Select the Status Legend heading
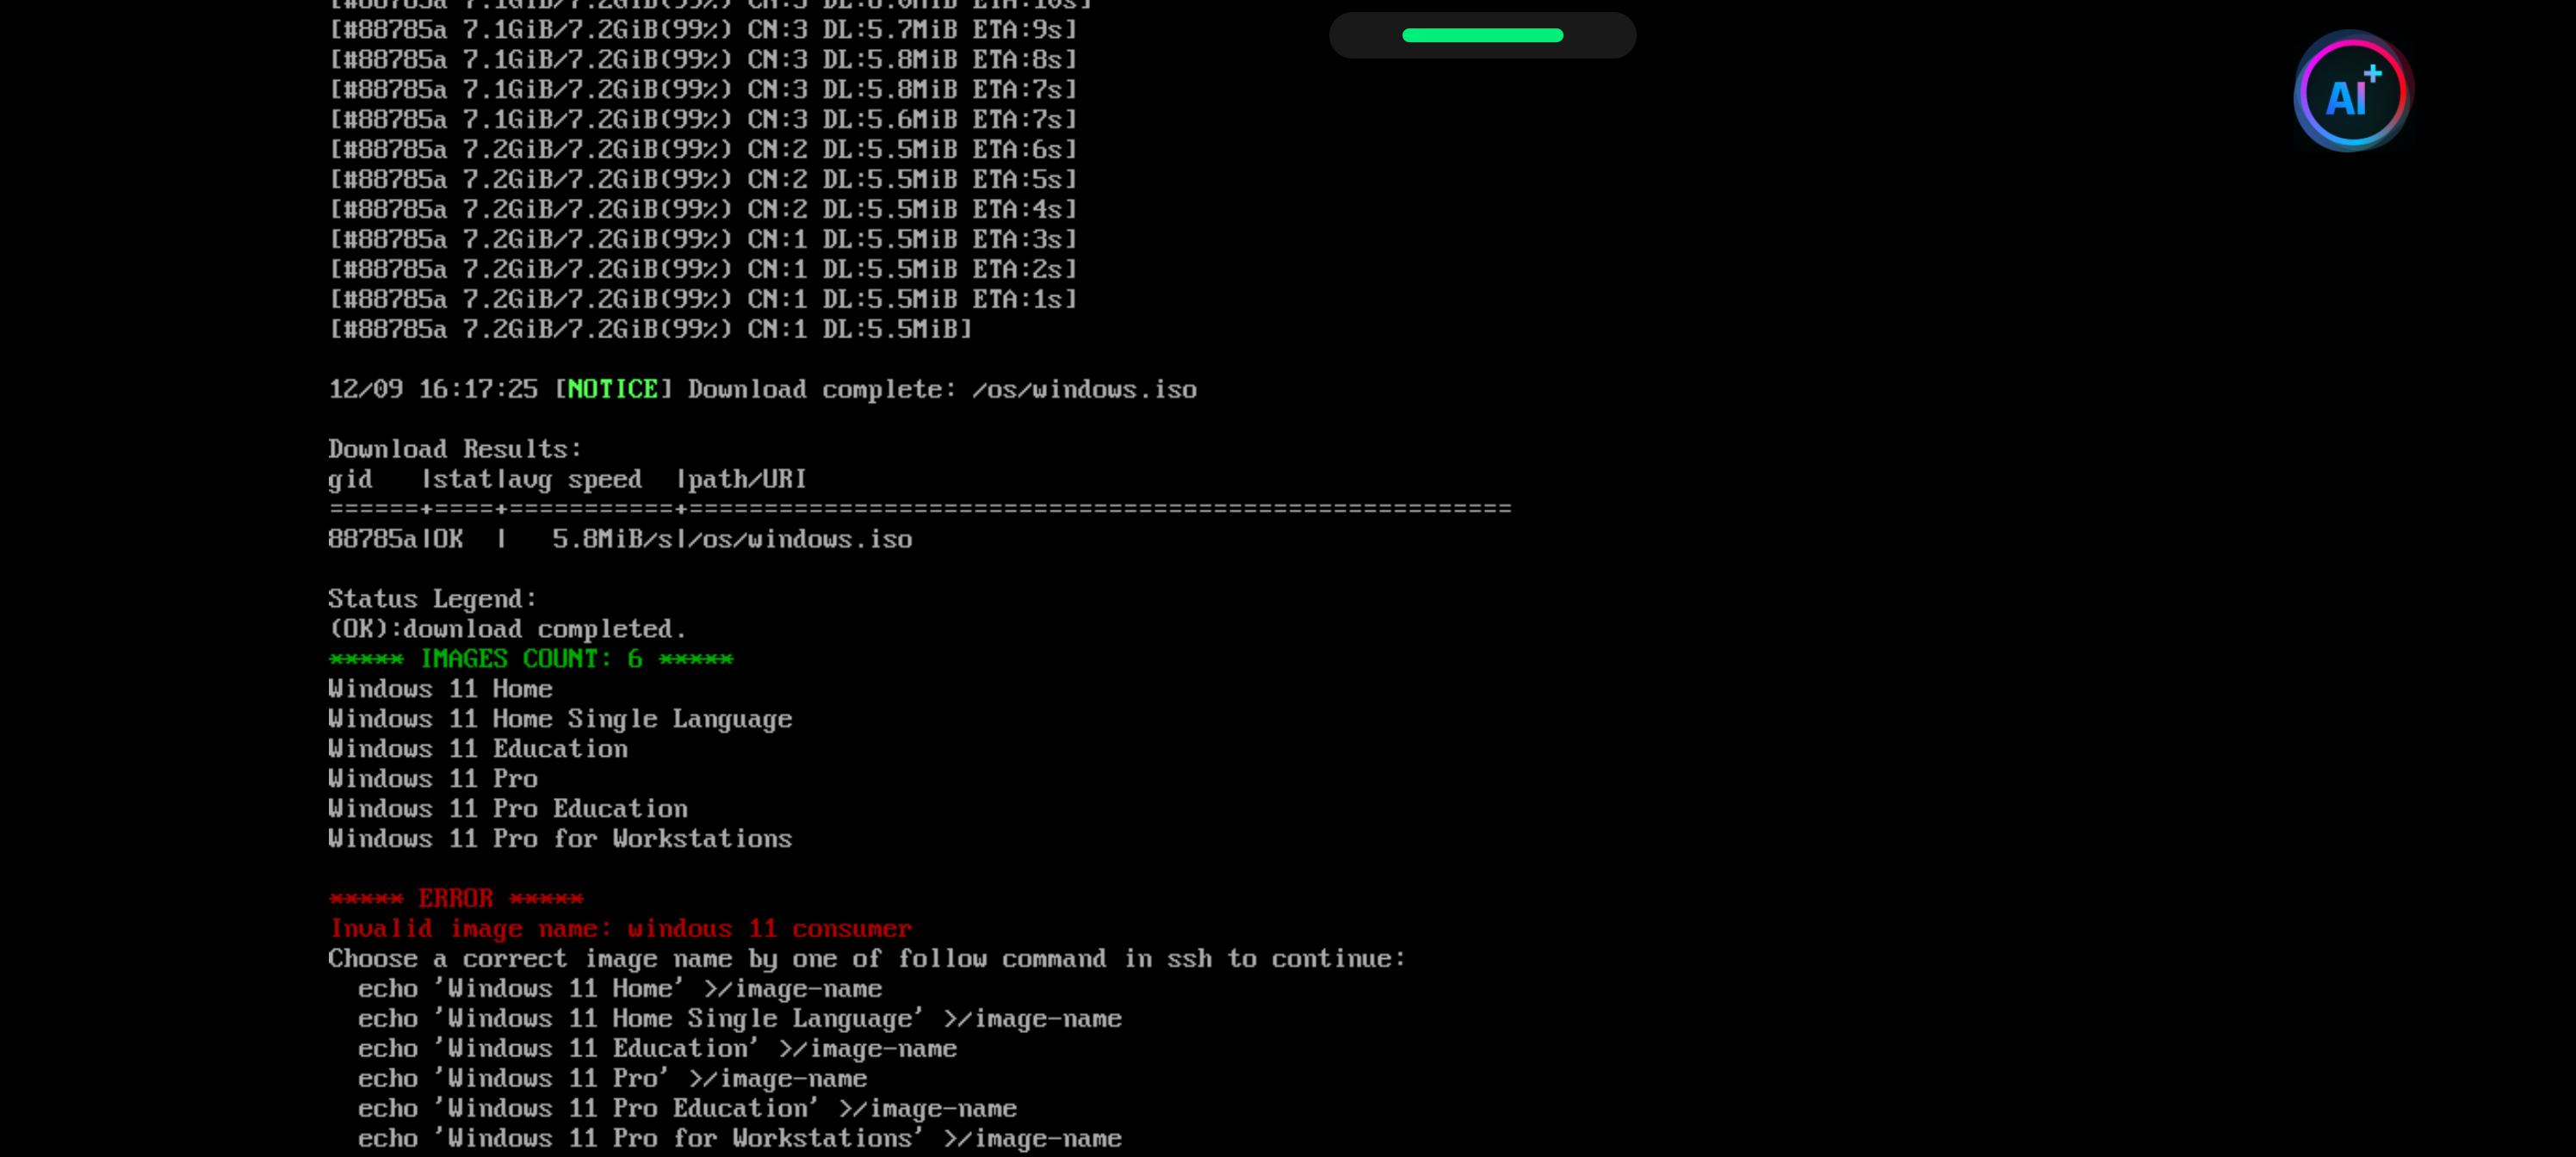 [x=432, y=598]
